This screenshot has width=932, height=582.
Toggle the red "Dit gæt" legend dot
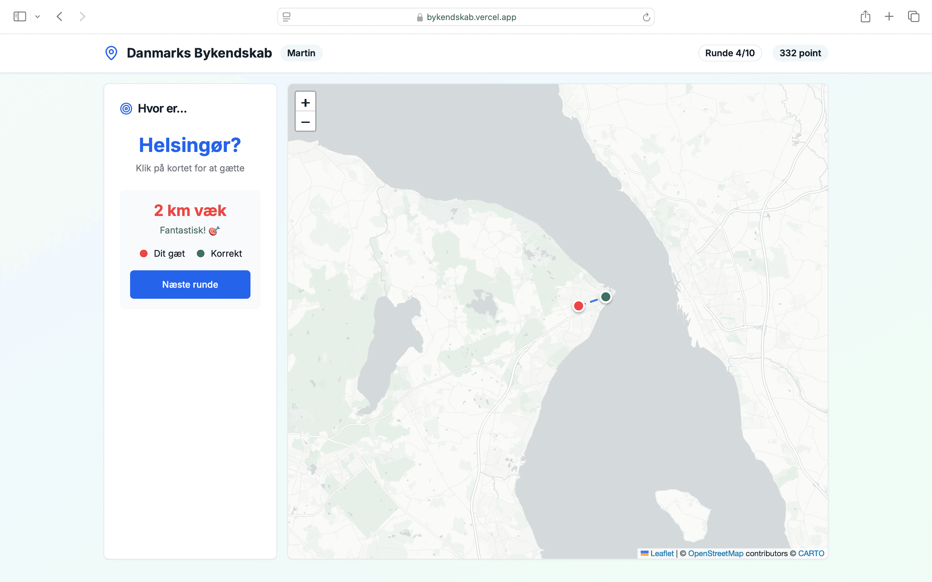(x=144, y=253)
